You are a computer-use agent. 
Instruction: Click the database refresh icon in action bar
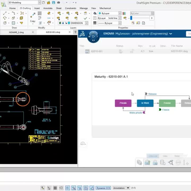coord(163,162)
